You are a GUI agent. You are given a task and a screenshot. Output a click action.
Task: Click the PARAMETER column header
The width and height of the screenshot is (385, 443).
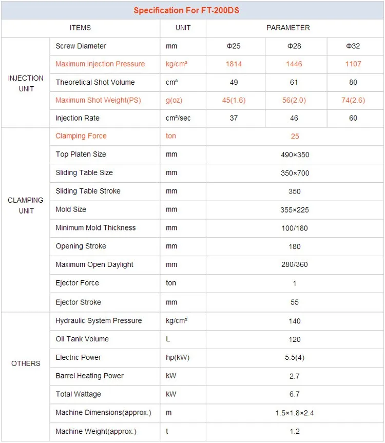click(288, 28)
